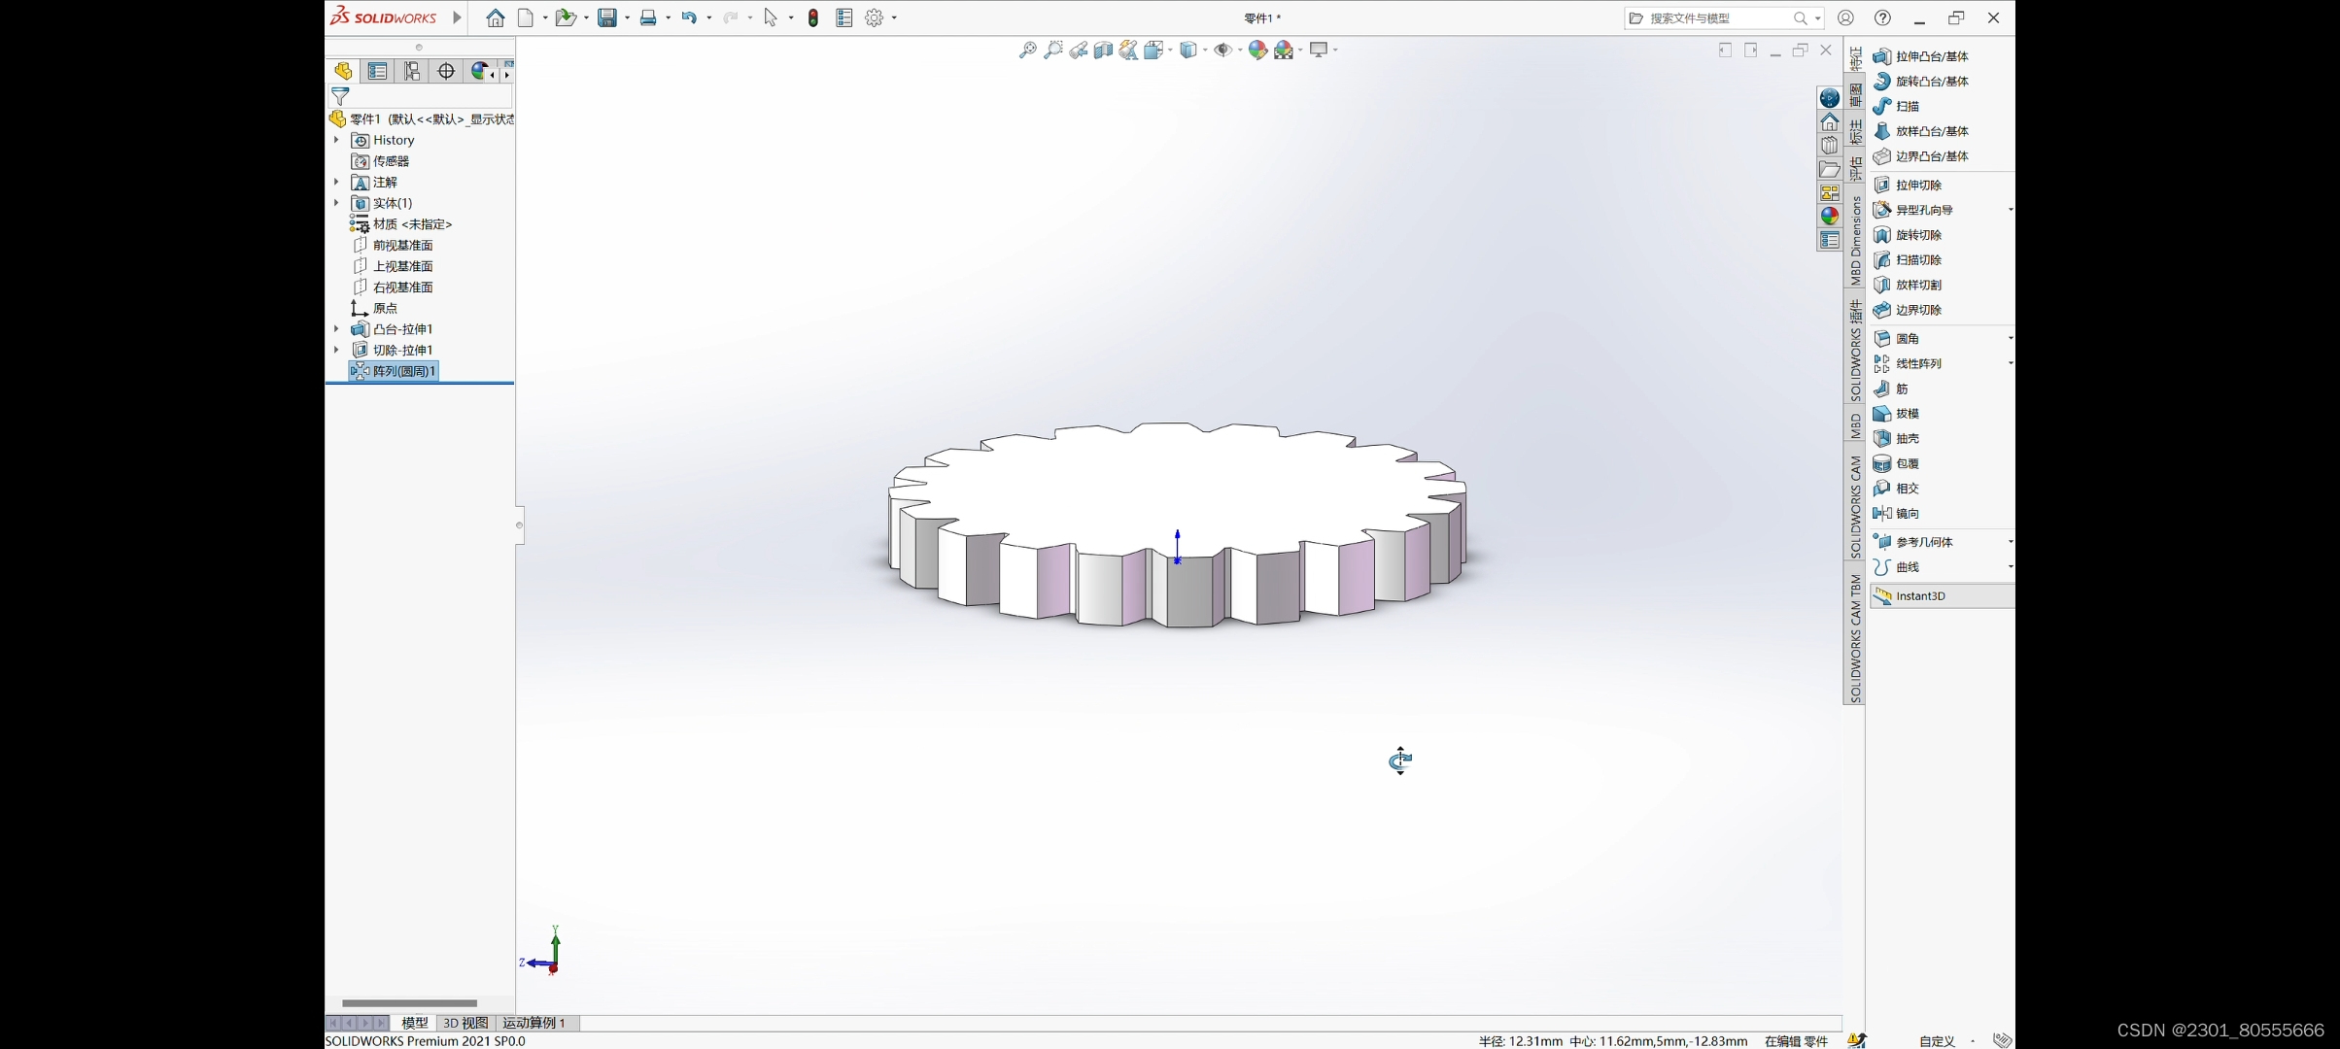Click 材质 <未指定> material entry
This screenshot has width=2340, height=1049.
[412, 224]
